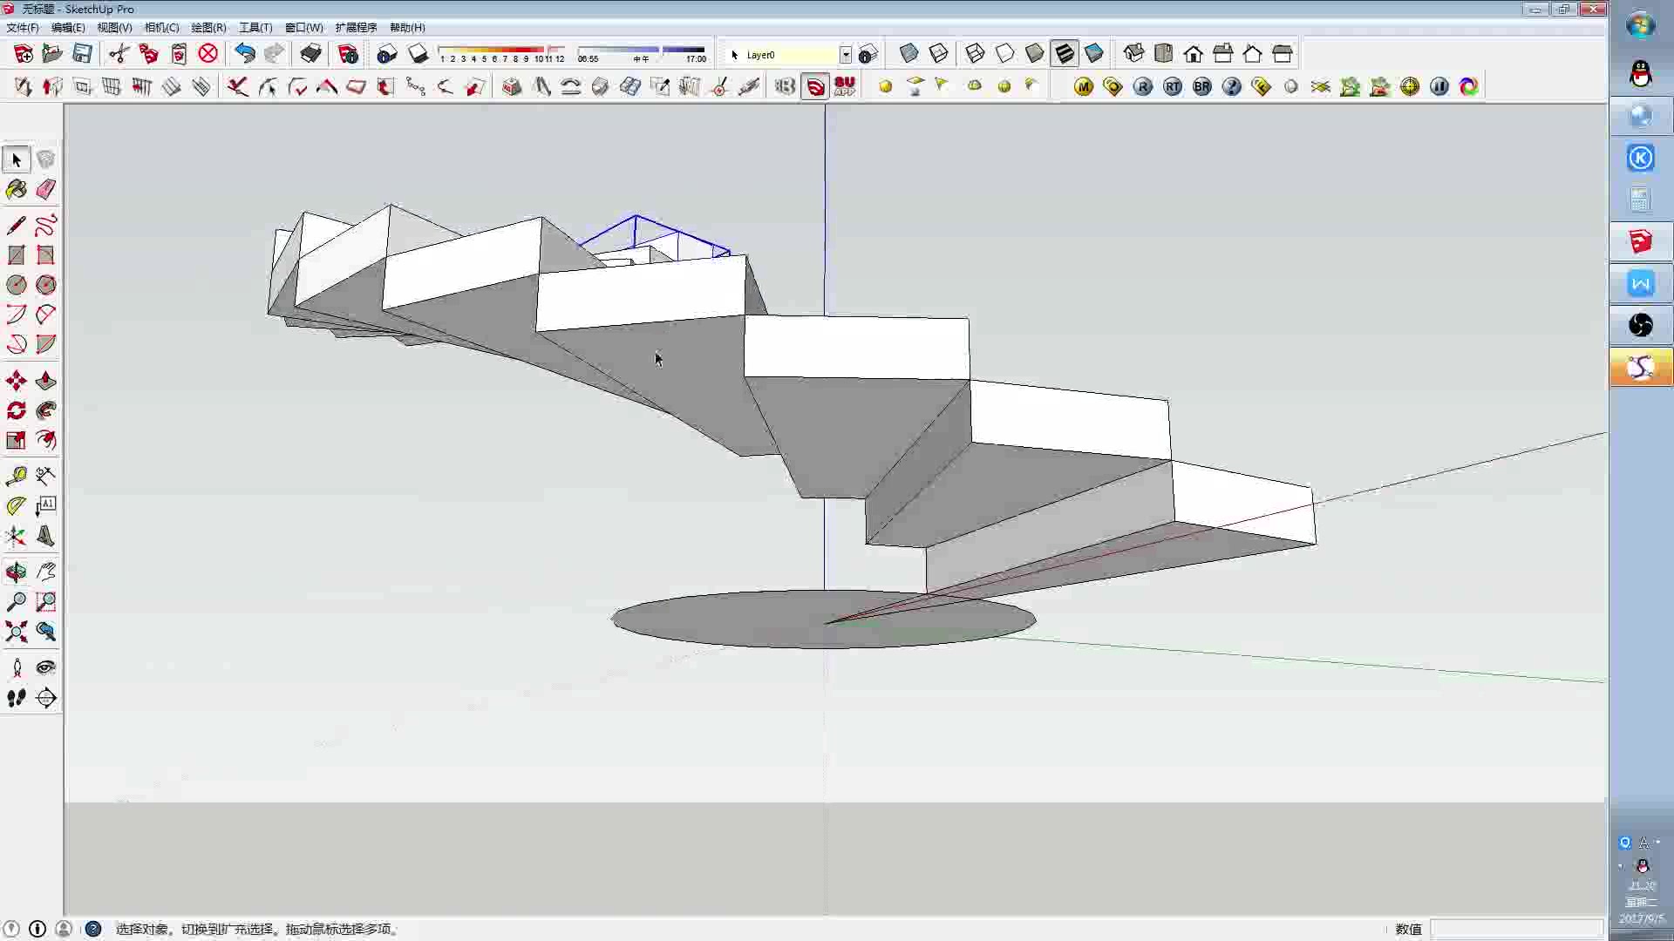Open the 相机(C) camera menu

point(161,28)
